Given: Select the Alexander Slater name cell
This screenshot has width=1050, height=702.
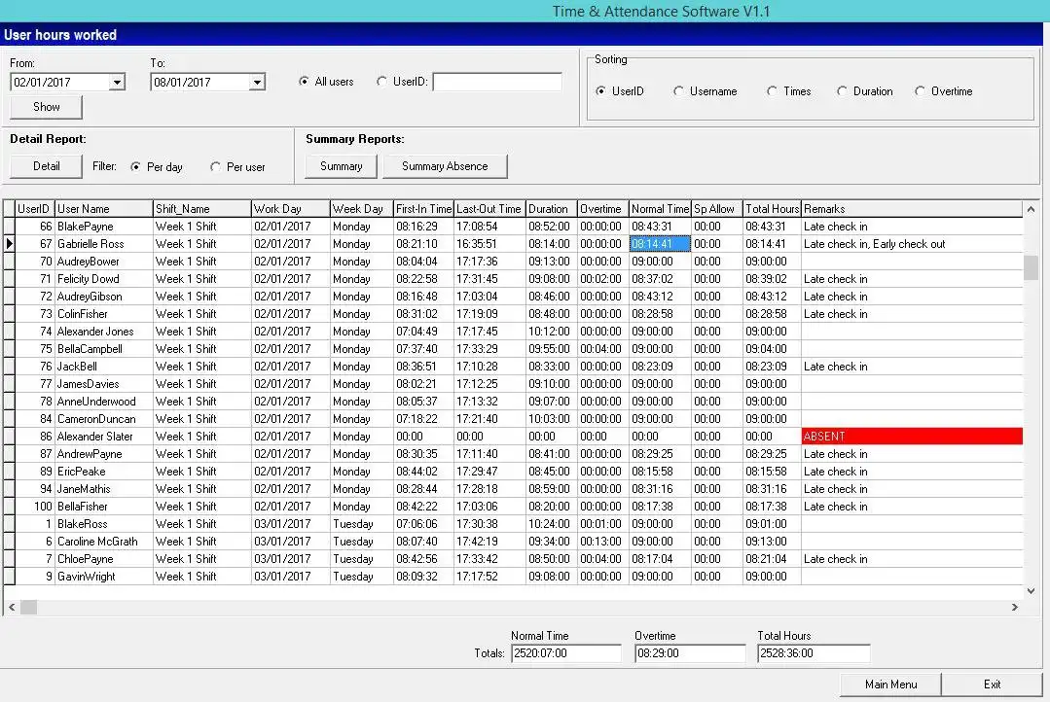Looking at the screenshot, I should pyautogui.click(x=104, y=437).
